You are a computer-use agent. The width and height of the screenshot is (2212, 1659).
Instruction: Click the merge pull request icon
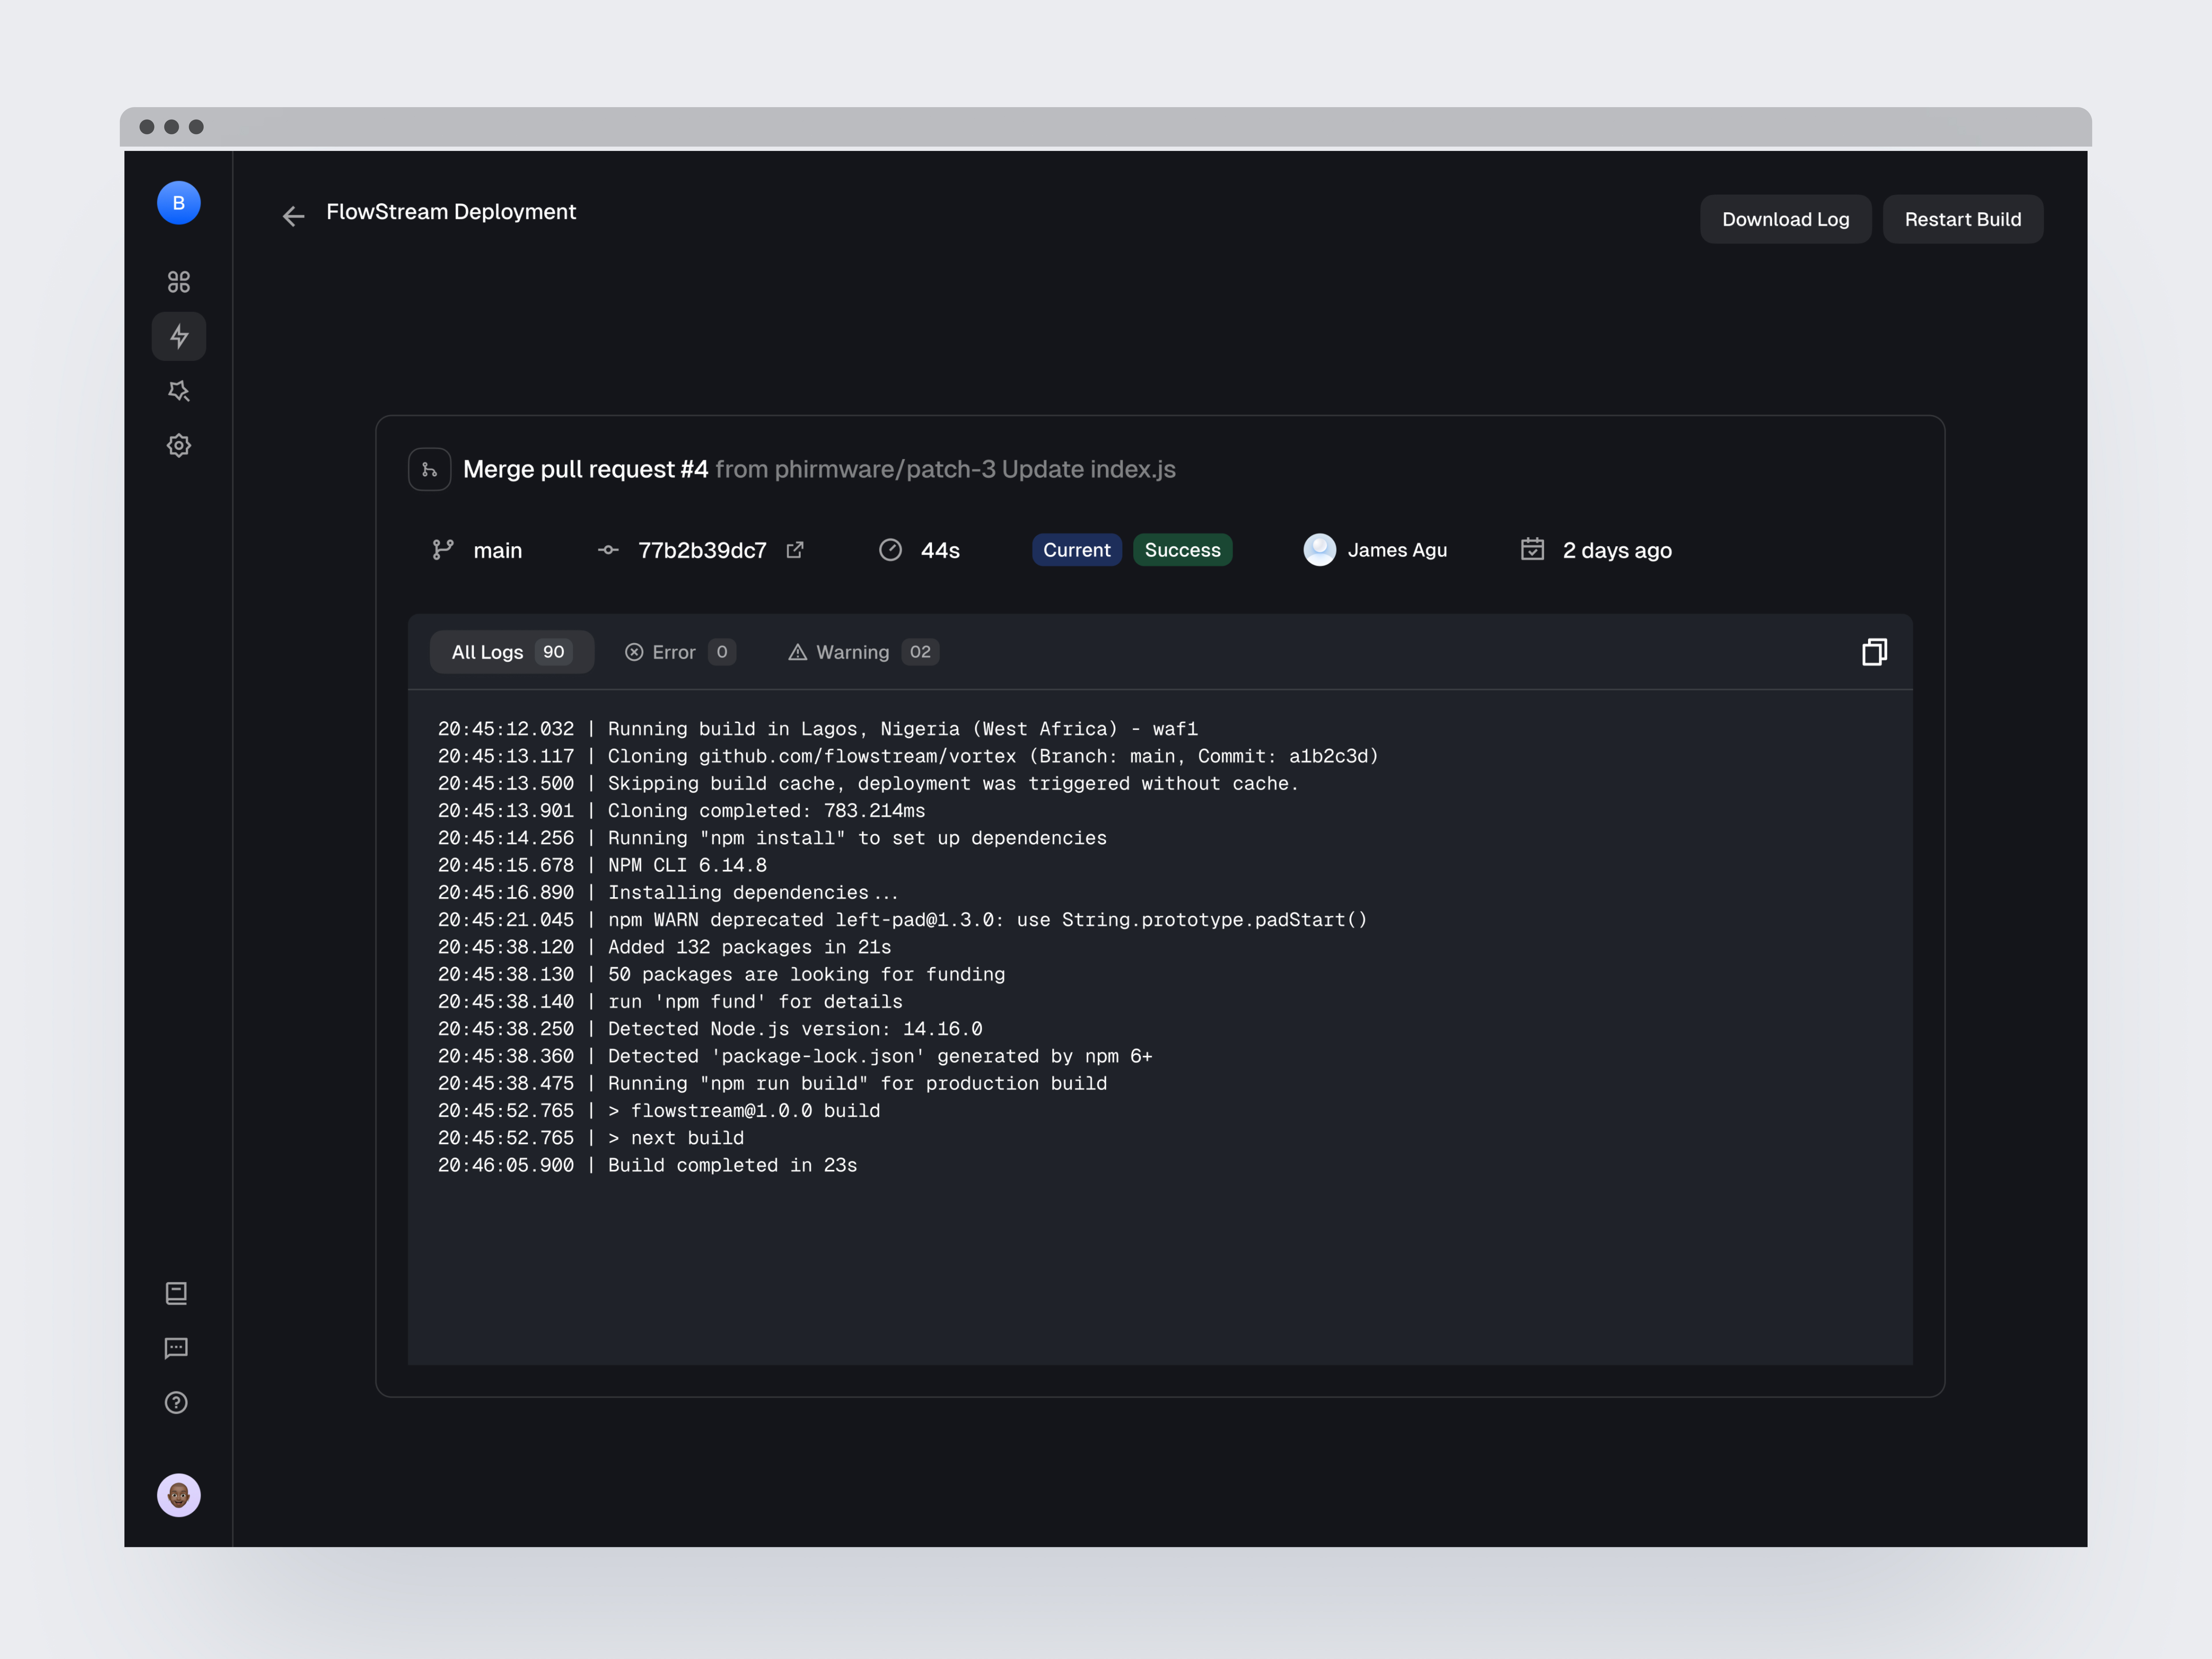[430, 469]
